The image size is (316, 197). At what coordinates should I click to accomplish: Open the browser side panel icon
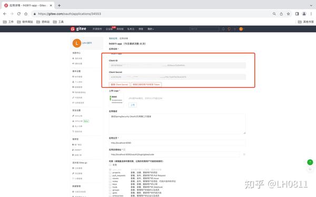pyautogui.click(x=297, y=14)
